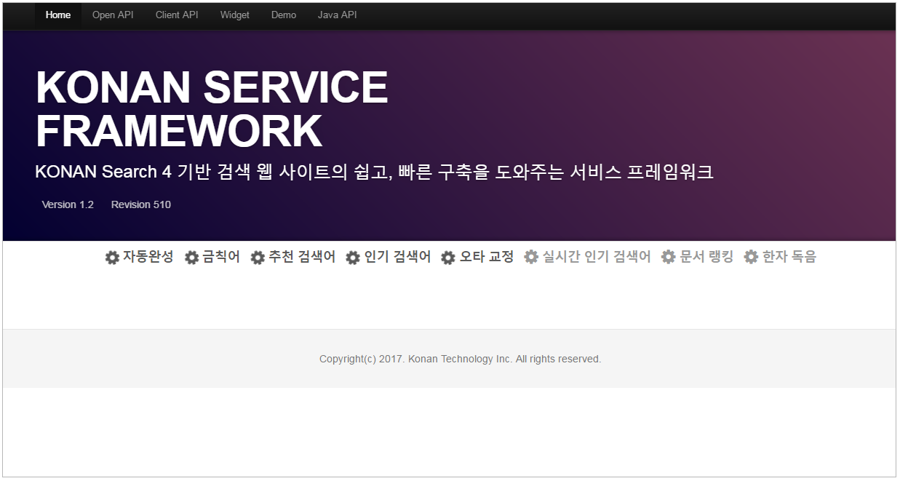Viewport: 900px width, 481px height.
Task: Click gear icon beside 인기 검색어
Action: tap(353, 258)
